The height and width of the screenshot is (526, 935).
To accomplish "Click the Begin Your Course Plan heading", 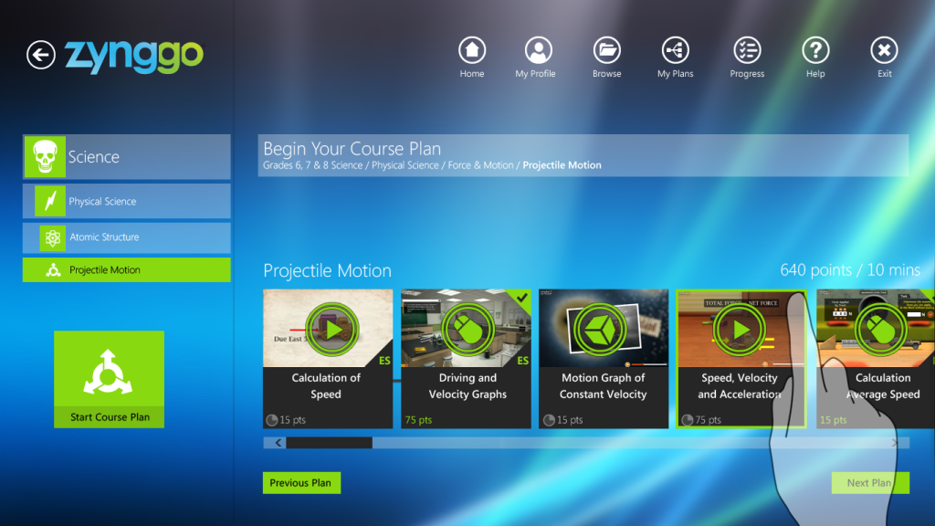I will [352, 149].
